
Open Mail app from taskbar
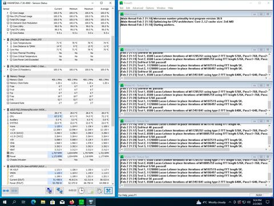pyautogui.click(x=62, y=202)
